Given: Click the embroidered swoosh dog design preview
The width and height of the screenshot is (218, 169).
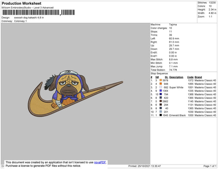Looking at the screenshot, I should [76, 94].
